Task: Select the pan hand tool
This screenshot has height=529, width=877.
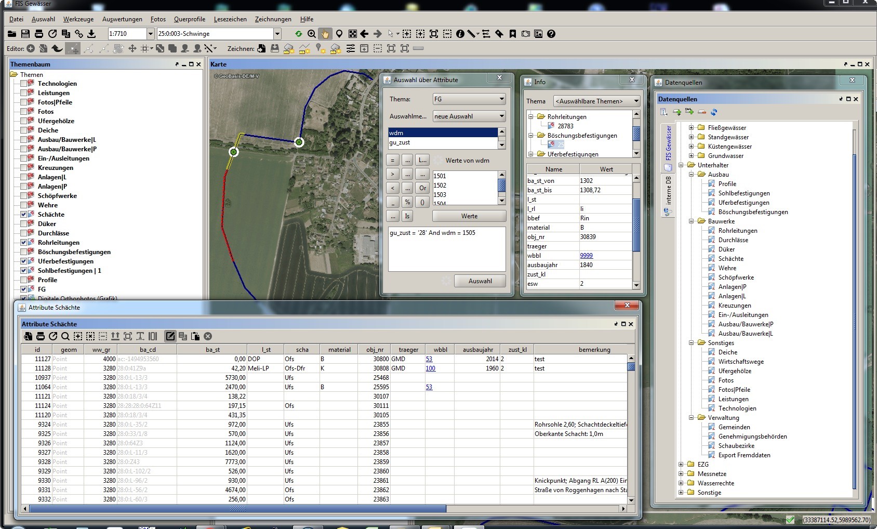Action: [x=325, y=34]
